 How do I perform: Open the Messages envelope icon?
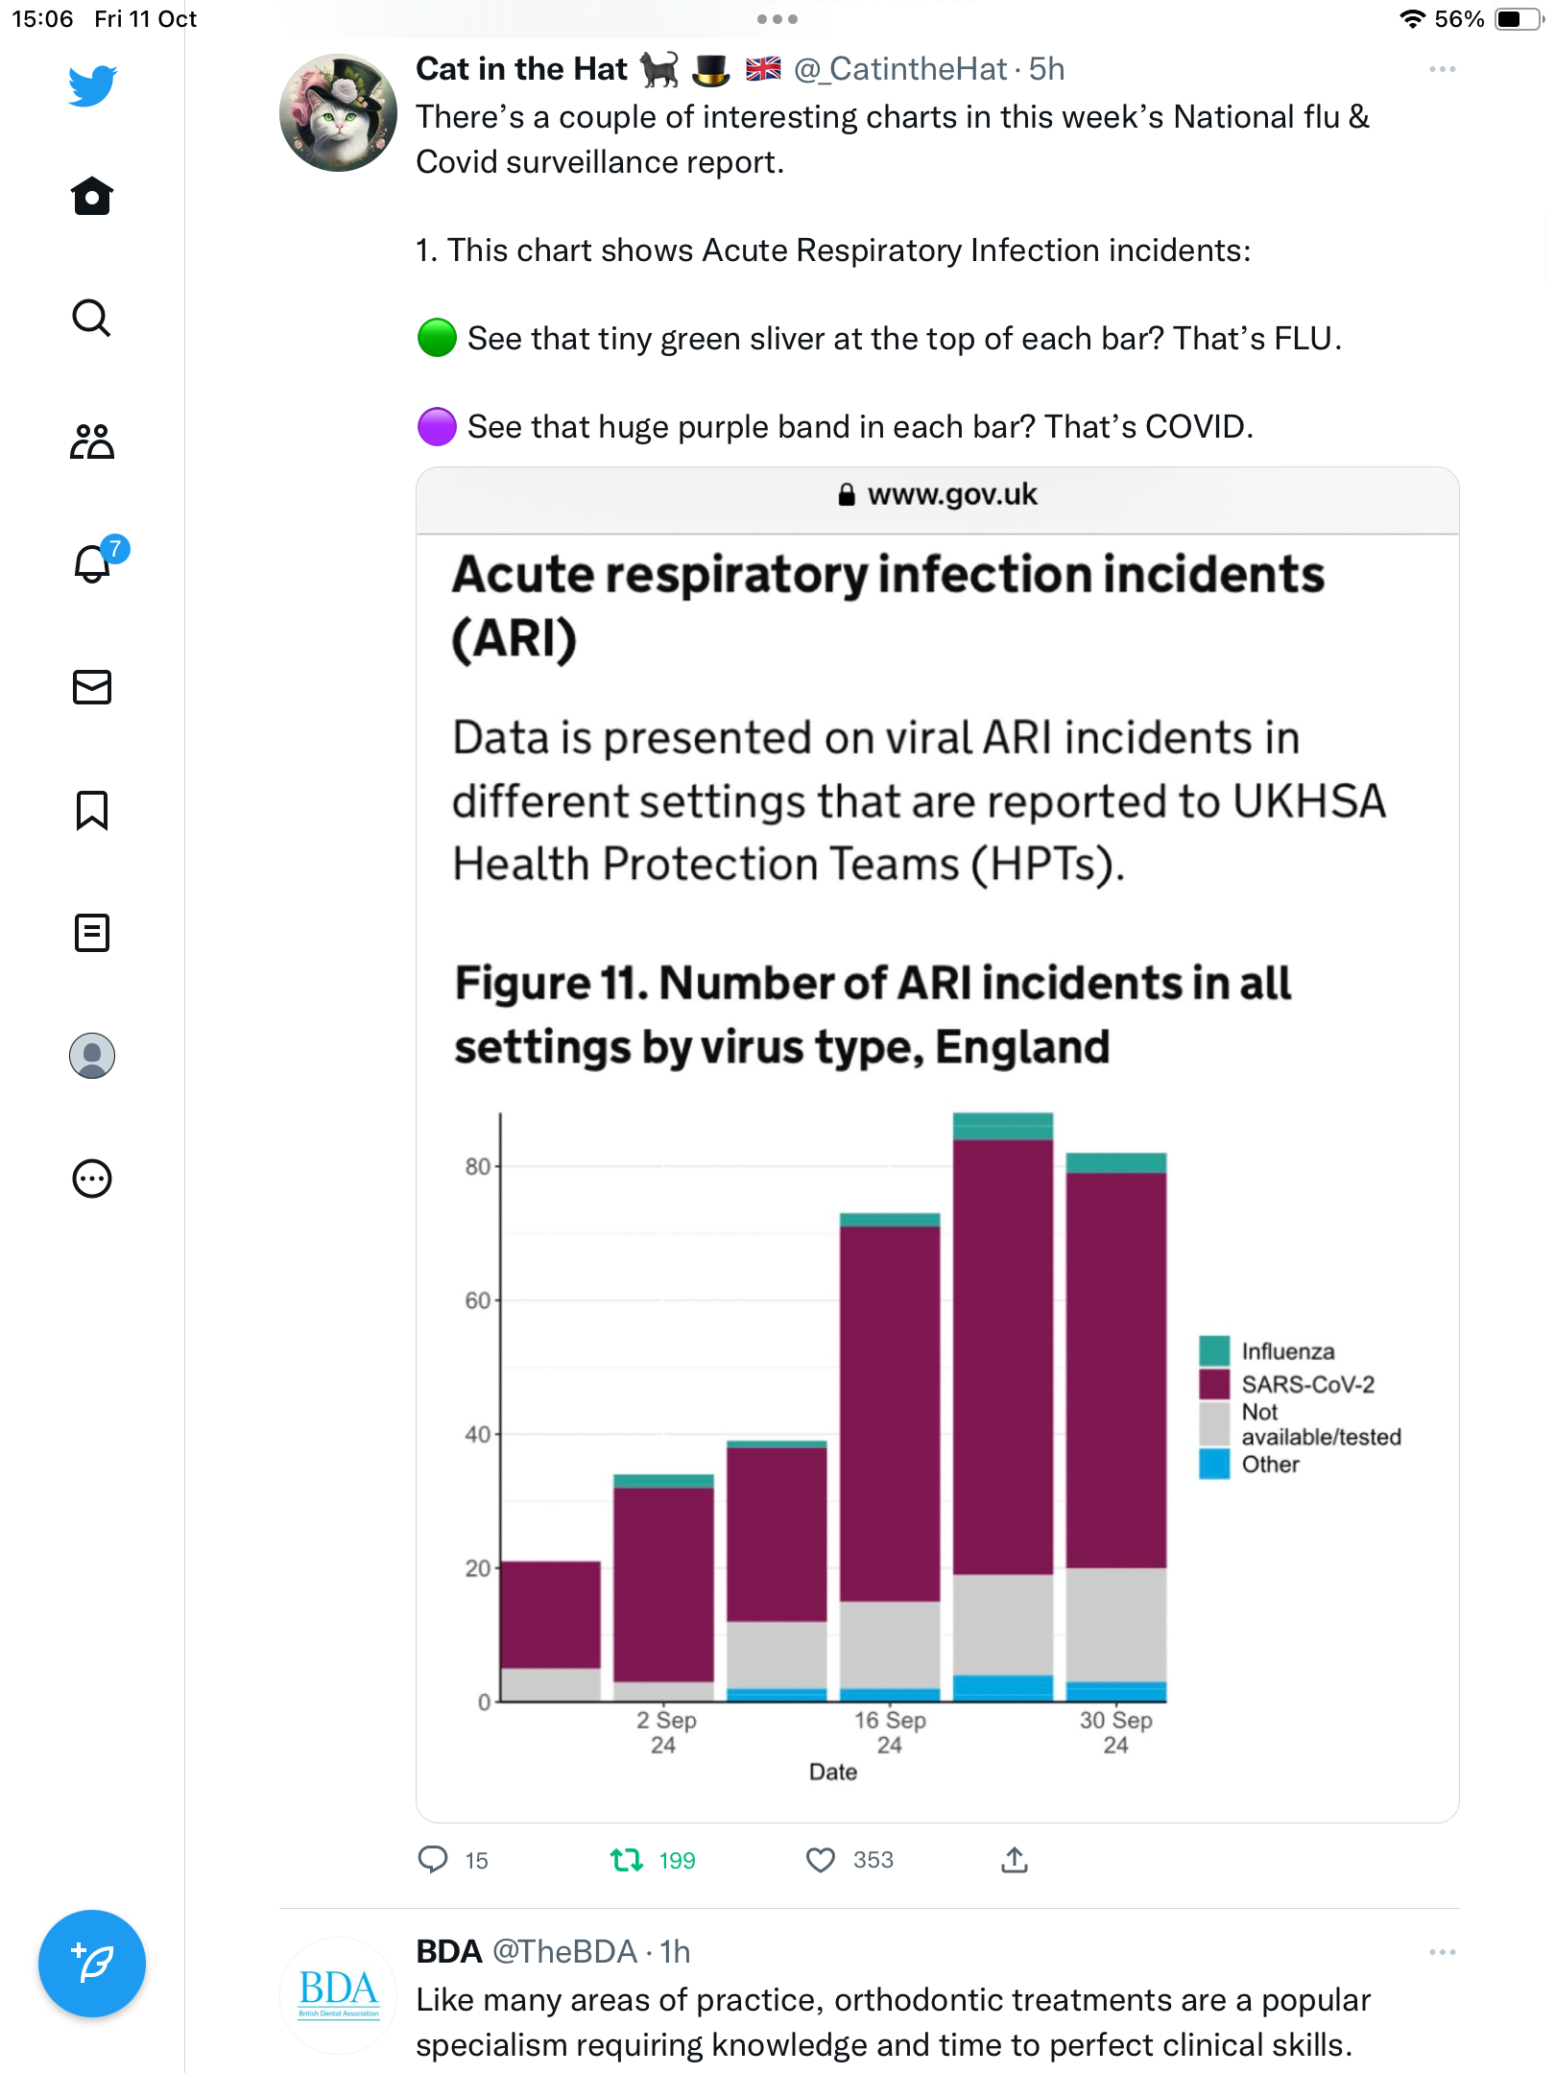pos(92,687)
